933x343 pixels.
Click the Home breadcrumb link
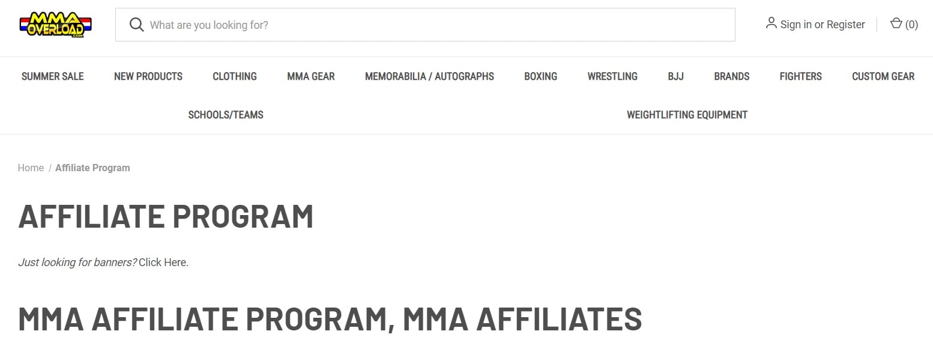click(x=31, y=168)
